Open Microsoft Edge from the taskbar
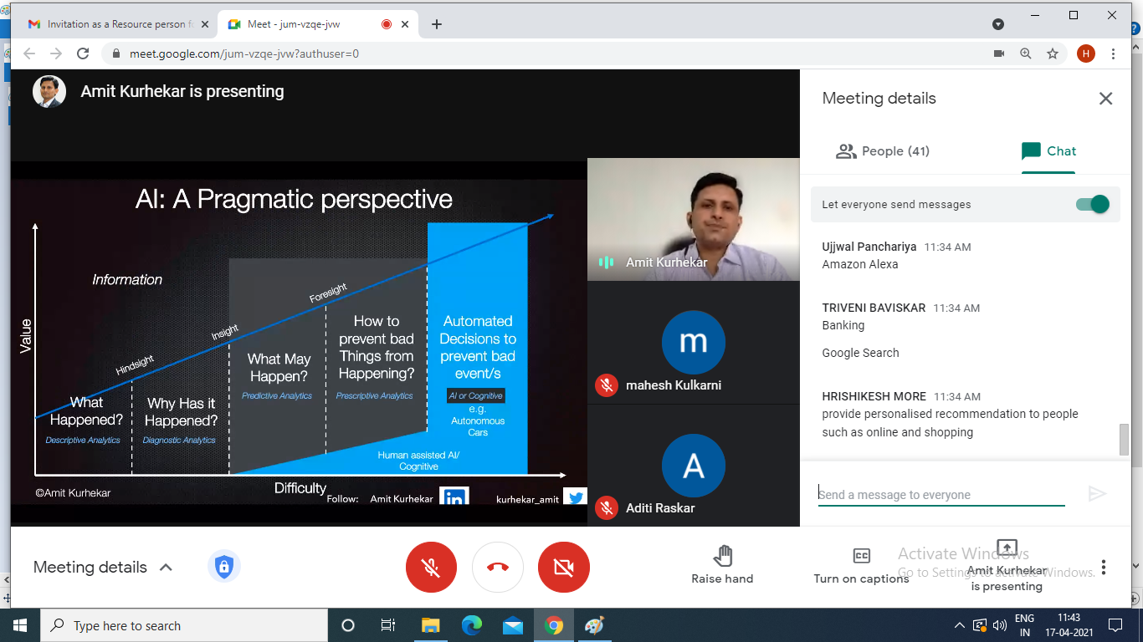Viewport: 1143px width, 642px height. click(x=472, y=625)
